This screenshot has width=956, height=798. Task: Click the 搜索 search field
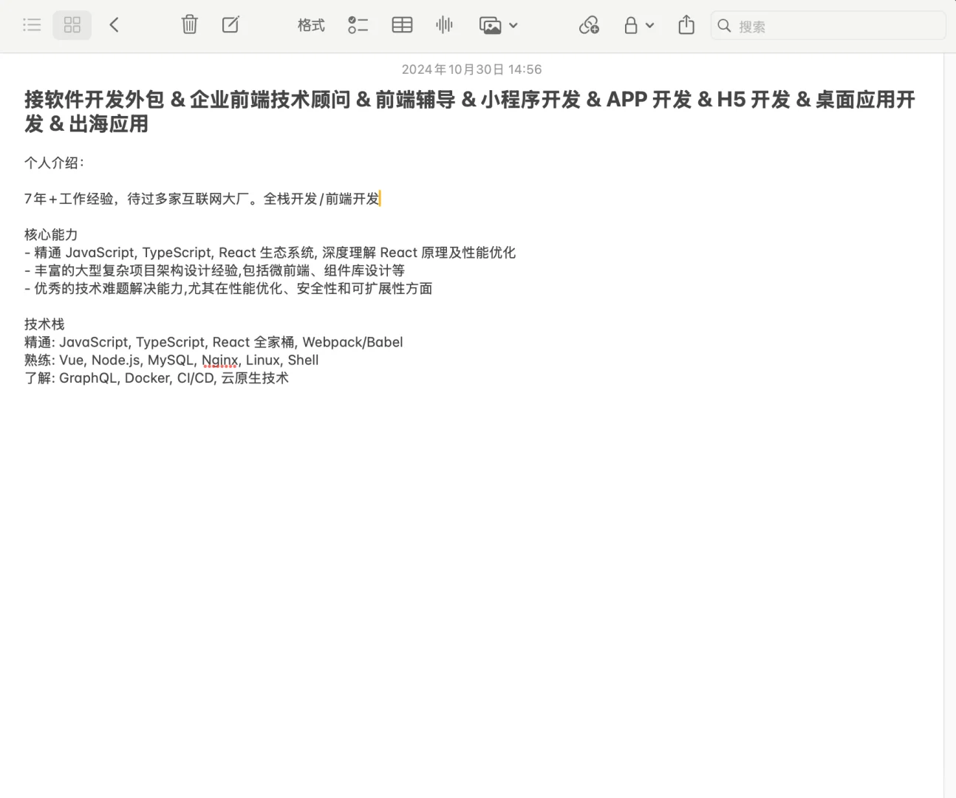point(813,25)
